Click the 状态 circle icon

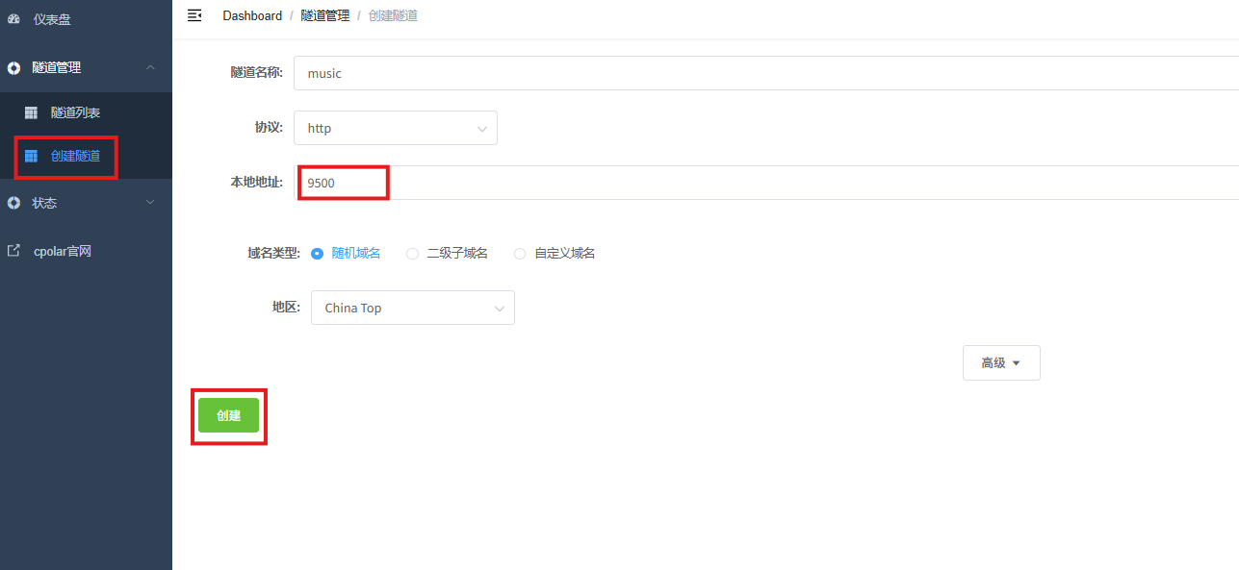13,203
